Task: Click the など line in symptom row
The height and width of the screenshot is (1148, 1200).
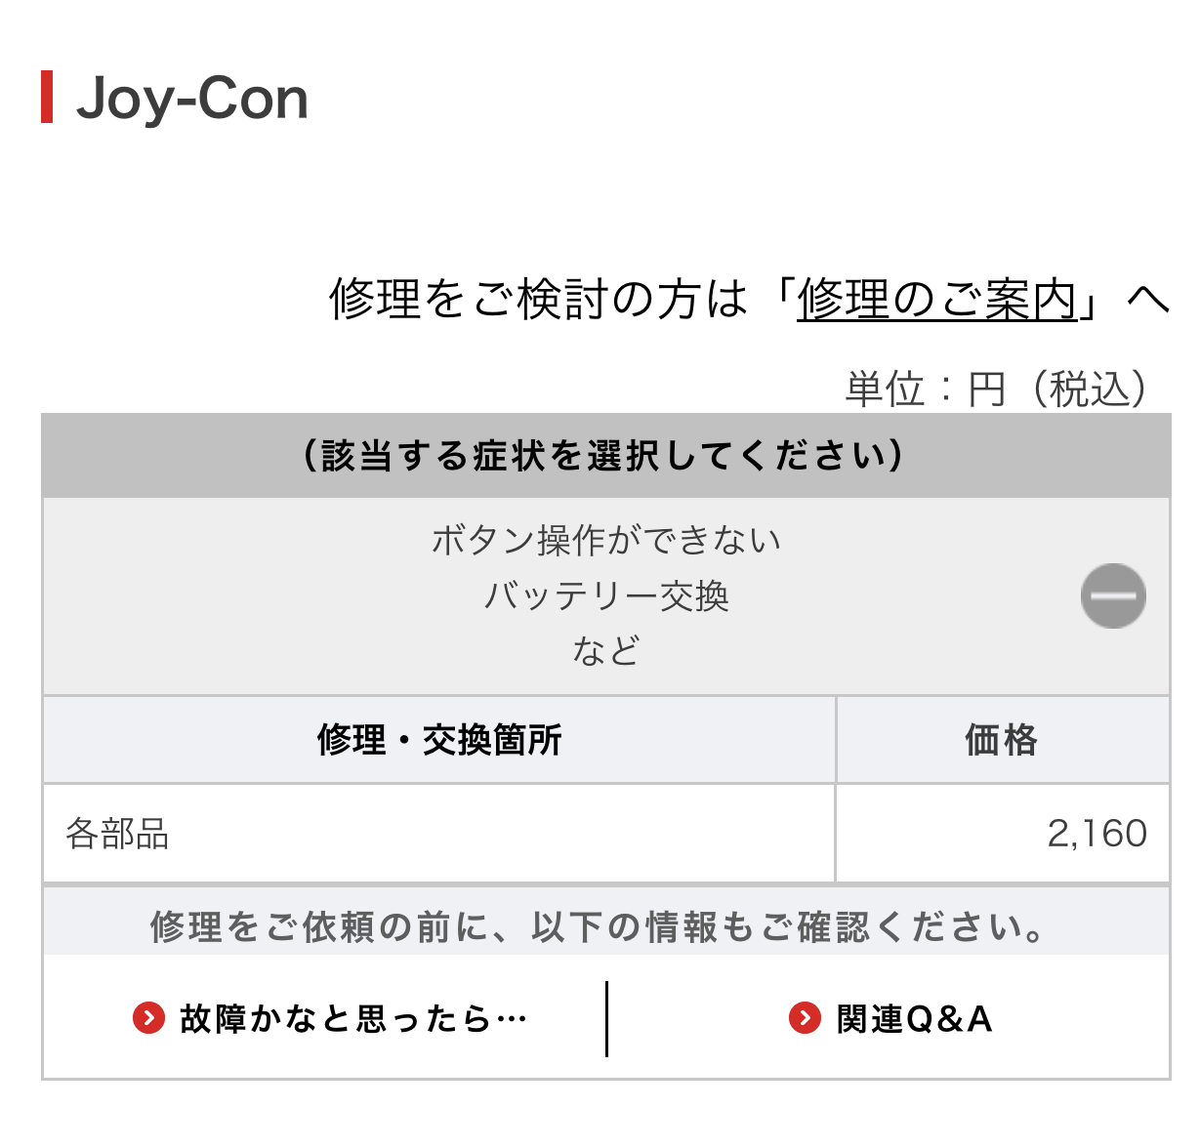Action: coord(605,650)
